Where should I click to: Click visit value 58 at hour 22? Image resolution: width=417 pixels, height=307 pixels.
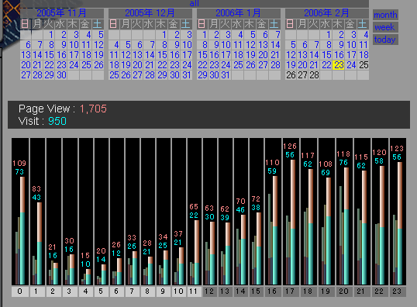[379, 161]
